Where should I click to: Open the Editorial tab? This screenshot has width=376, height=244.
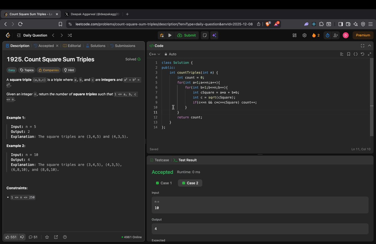pos(74,45)
